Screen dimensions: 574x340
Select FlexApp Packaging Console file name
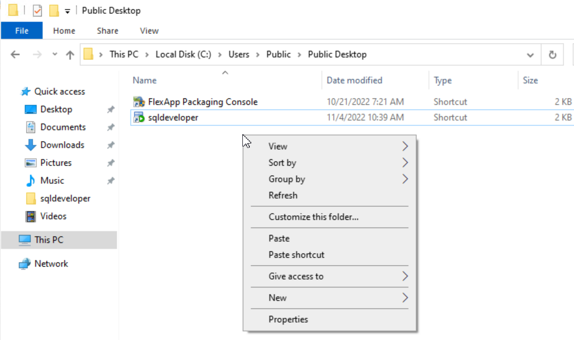tap(203, 101)
